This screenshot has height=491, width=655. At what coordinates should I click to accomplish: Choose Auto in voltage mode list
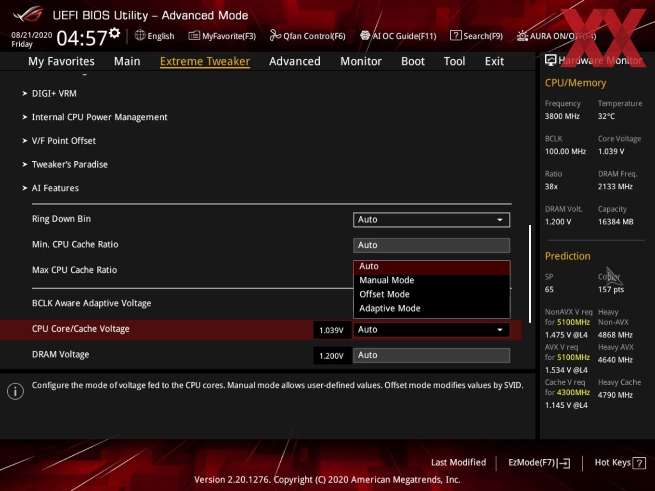click(432, 267)
